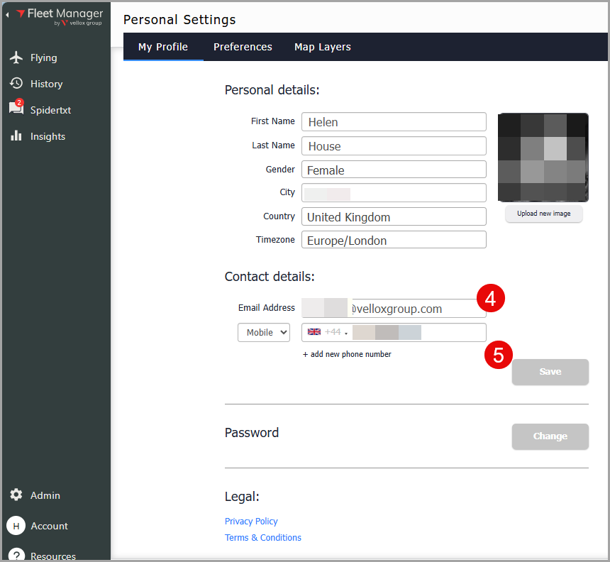Click the Flying airplane icon
This screenshot has width=610, height=562.
click(16, 57)
